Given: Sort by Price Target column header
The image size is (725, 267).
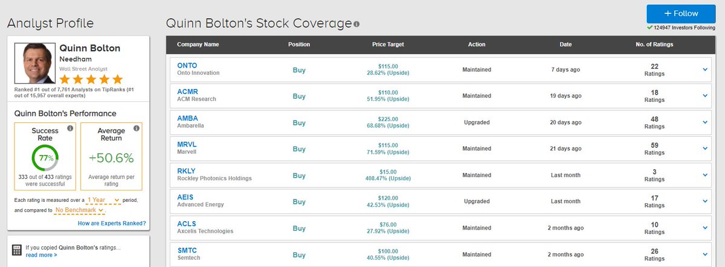Looking at the screenshot, I should (388, 45).
